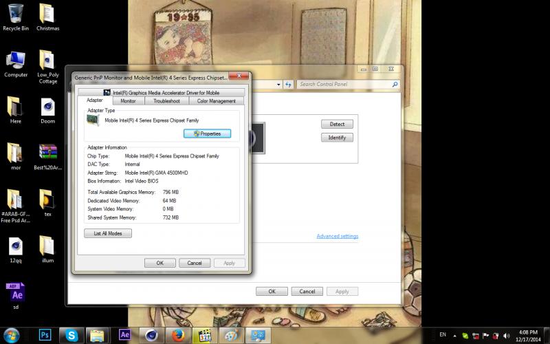Switch to the Color Management tab
This screenshot has height=344, width=550.
tap(216, 101)
